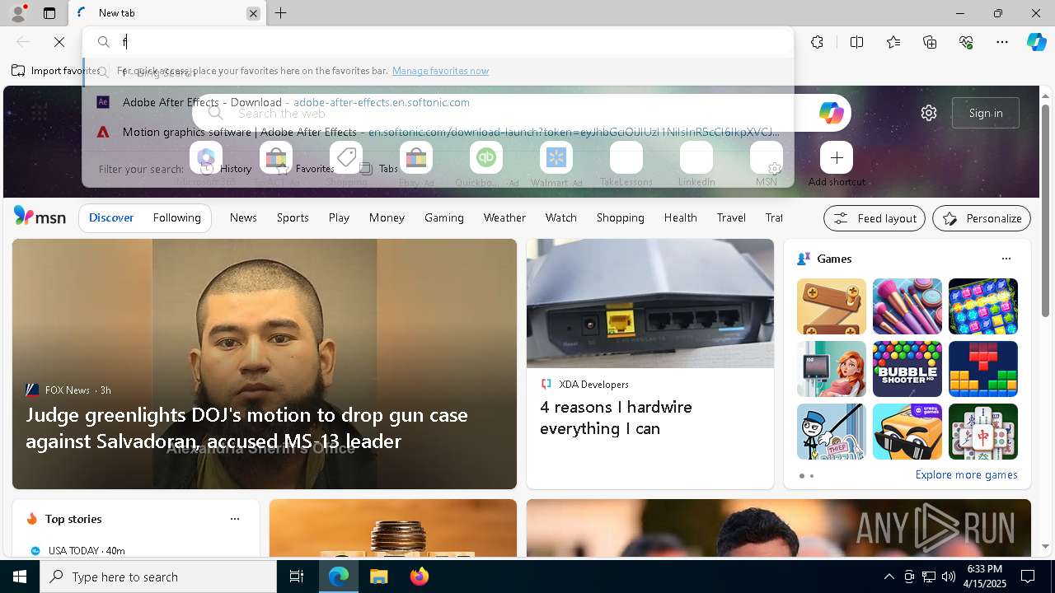Click the page vertical scrollbar thumb
This screenshot has width=1055, height=593.
tap(1046, 210)
